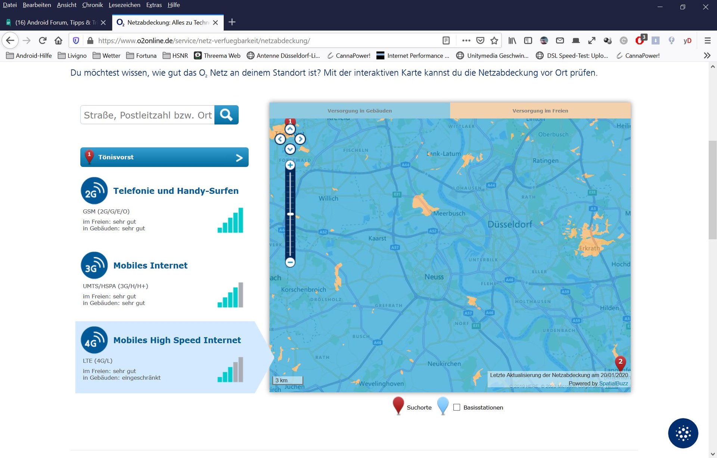Open the Bearbeiten menu
This screenshot has height=458, width=717.
37,5
